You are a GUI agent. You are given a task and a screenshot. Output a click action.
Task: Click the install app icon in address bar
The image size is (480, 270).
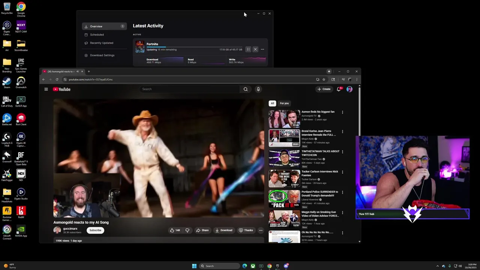318,79
